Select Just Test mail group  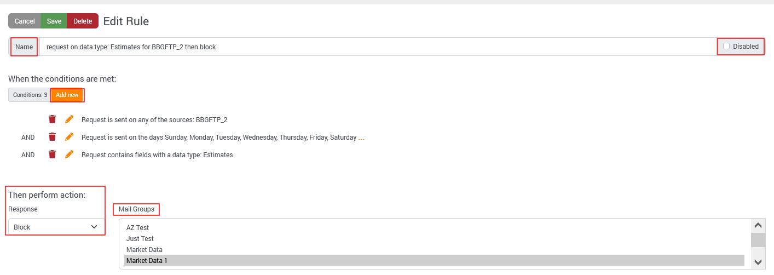pos(140,239)
